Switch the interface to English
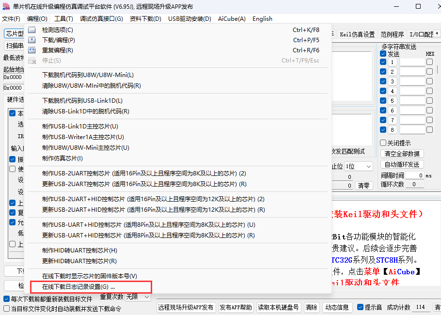Viewport: 441px width, 315px height. (262, 19)
